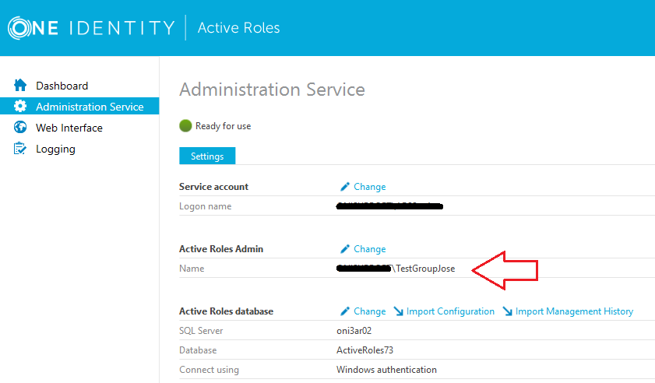
Task: Click Import Configuration link
Action: (x=450, y=311)
